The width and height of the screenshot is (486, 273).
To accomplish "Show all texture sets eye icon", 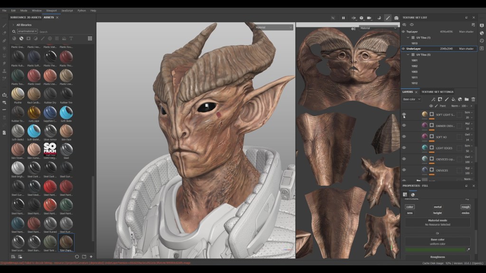I will 411,25.
